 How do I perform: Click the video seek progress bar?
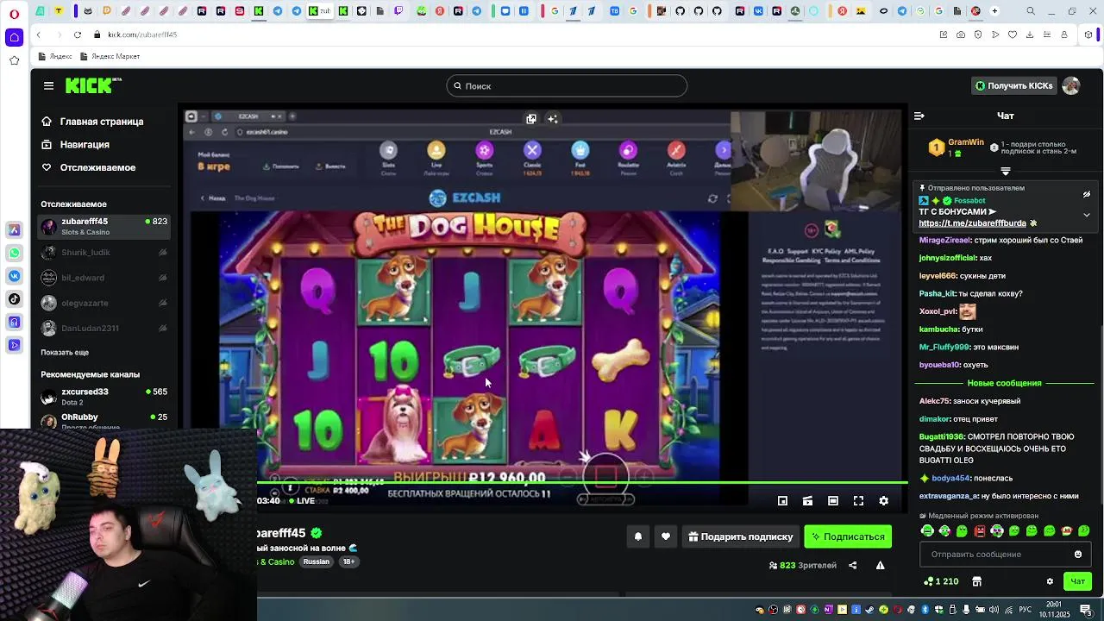(x=582, y=483)
